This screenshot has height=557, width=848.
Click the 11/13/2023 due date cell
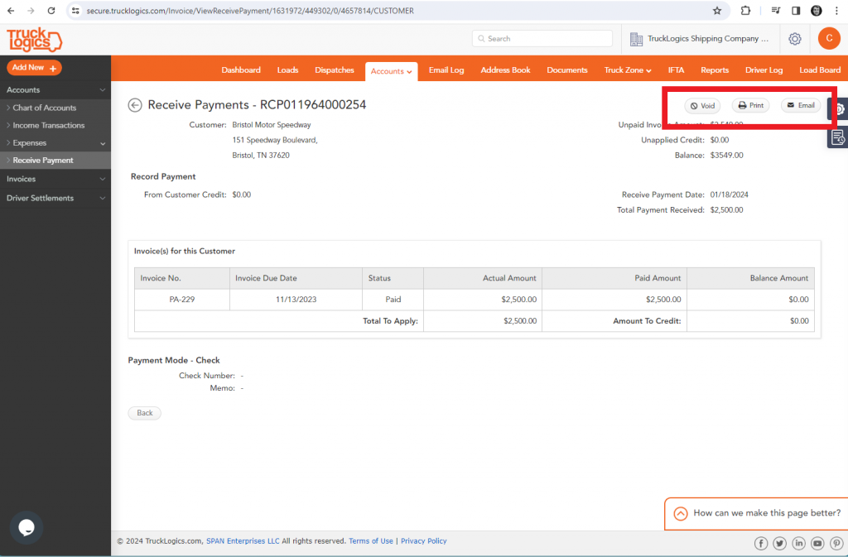click(x=296, y=300)
